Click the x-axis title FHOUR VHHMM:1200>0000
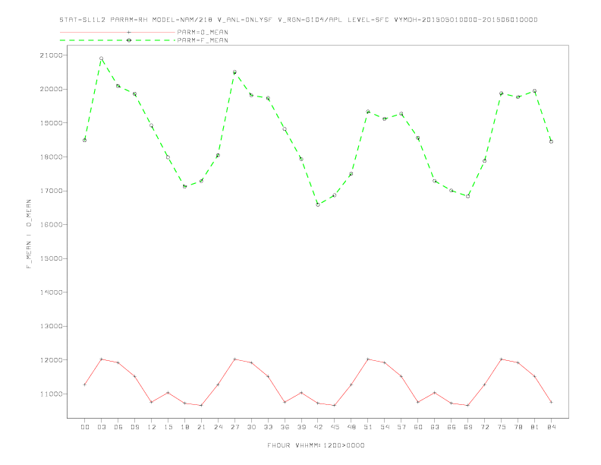 pos(316,445)
